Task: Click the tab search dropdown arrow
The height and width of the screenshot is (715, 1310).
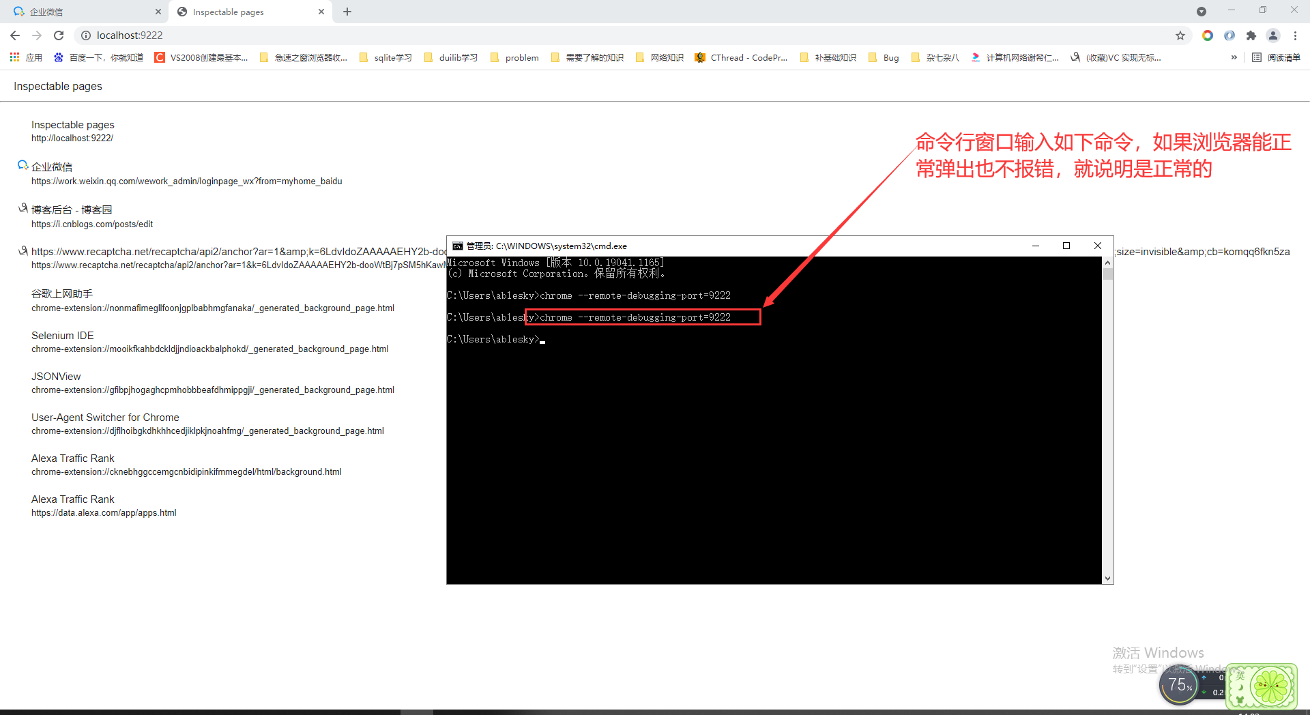Action: pyautogui.click(x=1202, y=12)
